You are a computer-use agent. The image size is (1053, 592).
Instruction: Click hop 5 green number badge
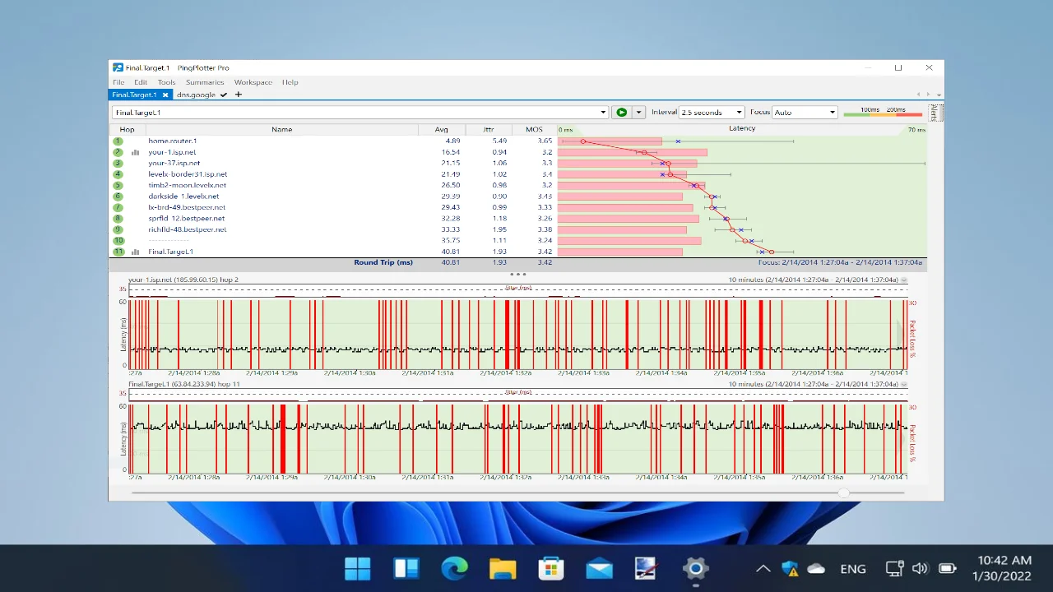click(118, 186)
